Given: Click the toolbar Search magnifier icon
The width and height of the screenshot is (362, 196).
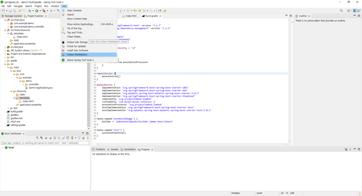Looking at the screenshot, I should point(341,11).
